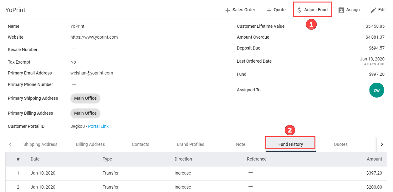Click the Customer Portal ID 89gko0
The width and height of the screenshot is (393, 192).
[x=77, y=126]
